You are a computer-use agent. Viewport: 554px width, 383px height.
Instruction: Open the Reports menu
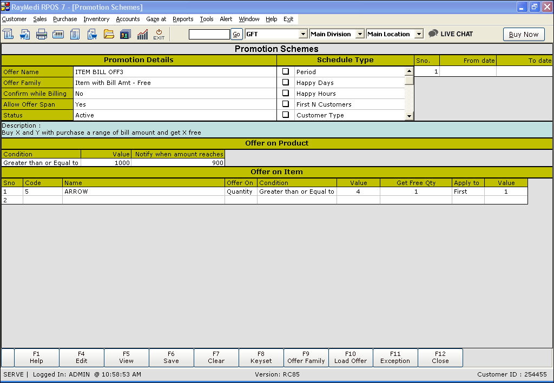pos(183,19)
